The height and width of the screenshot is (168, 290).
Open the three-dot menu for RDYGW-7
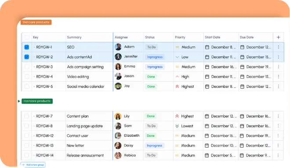point(278,116)
